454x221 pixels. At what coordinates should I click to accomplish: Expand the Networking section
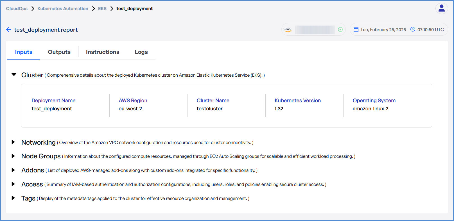pyautogui.click(x=13, y=142)
